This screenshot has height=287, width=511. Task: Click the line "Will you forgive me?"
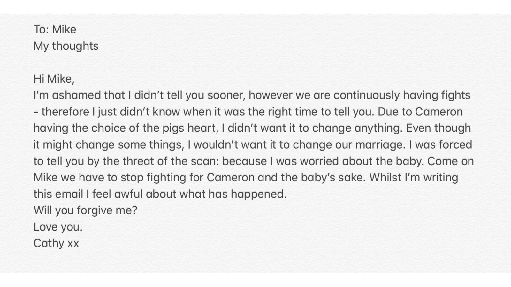[x=85, y=210]
